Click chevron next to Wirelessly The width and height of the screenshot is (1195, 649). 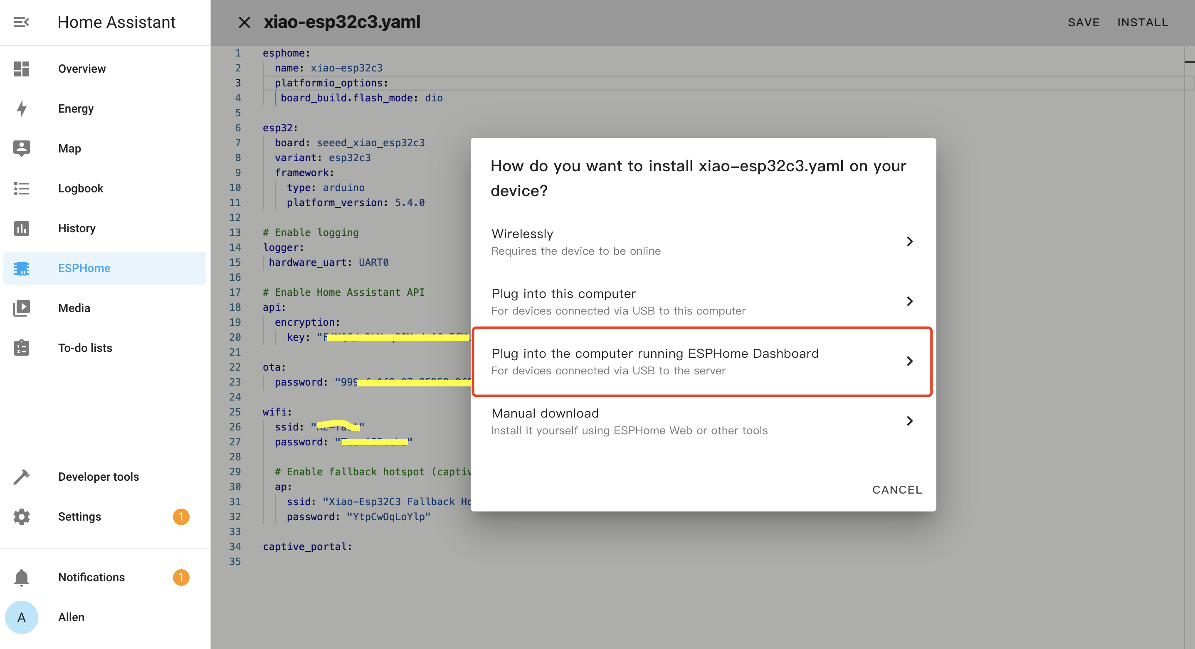point(909,241)
